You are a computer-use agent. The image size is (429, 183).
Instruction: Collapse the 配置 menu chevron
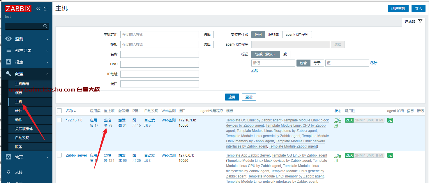pos(47,74)
